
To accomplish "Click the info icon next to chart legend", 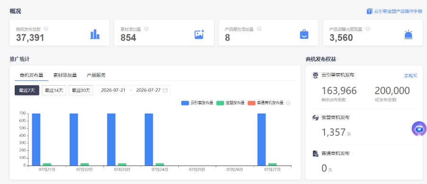I will pyautogui.click(x=288, y=103).
